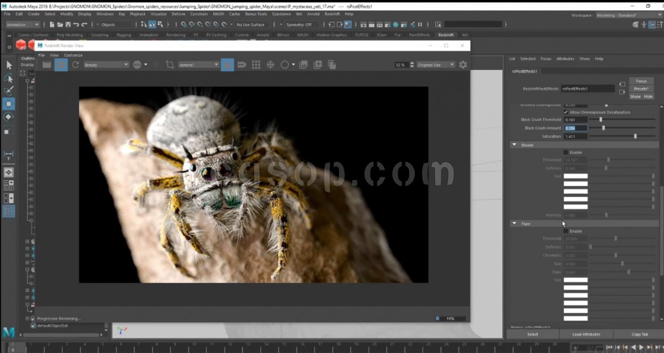Click the refresh render icon in Render View
664x353 pixels.
click(75, 65)
